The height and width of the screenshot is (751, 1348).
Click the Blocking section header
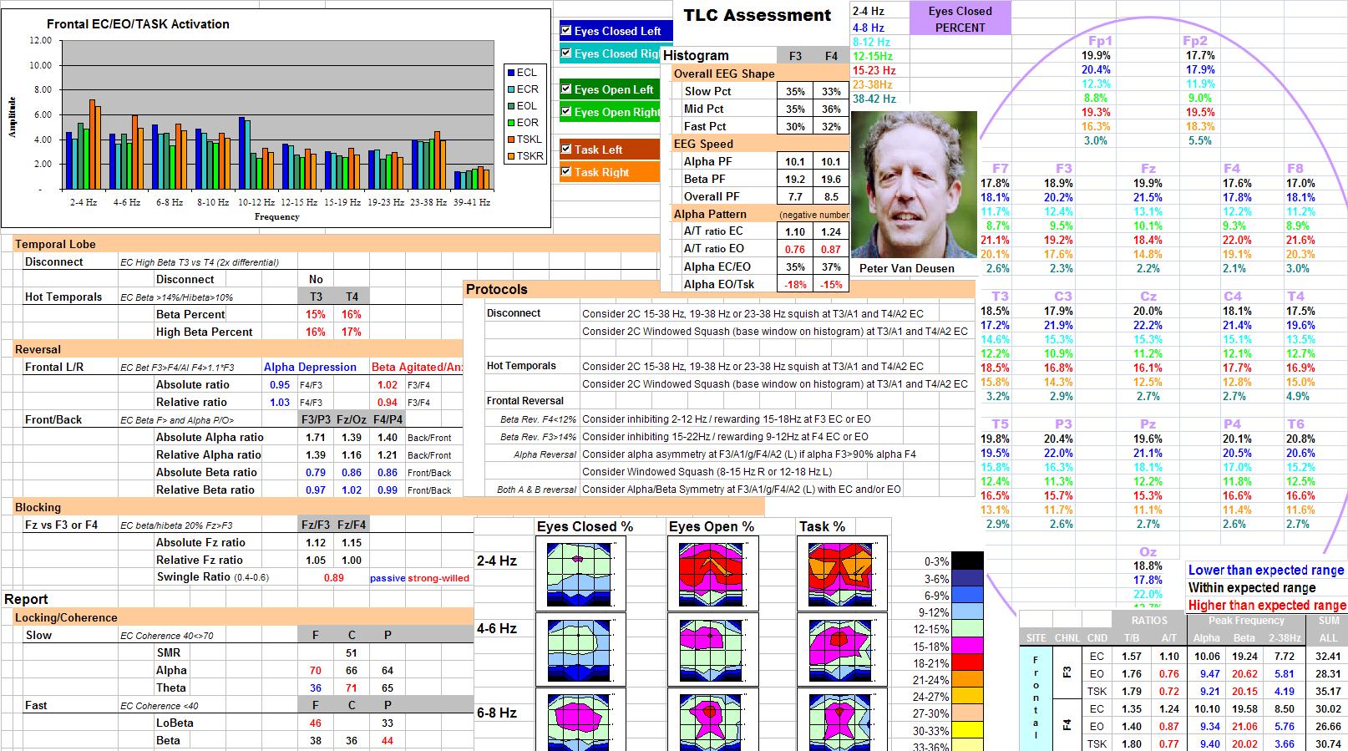tap(388, 507)
